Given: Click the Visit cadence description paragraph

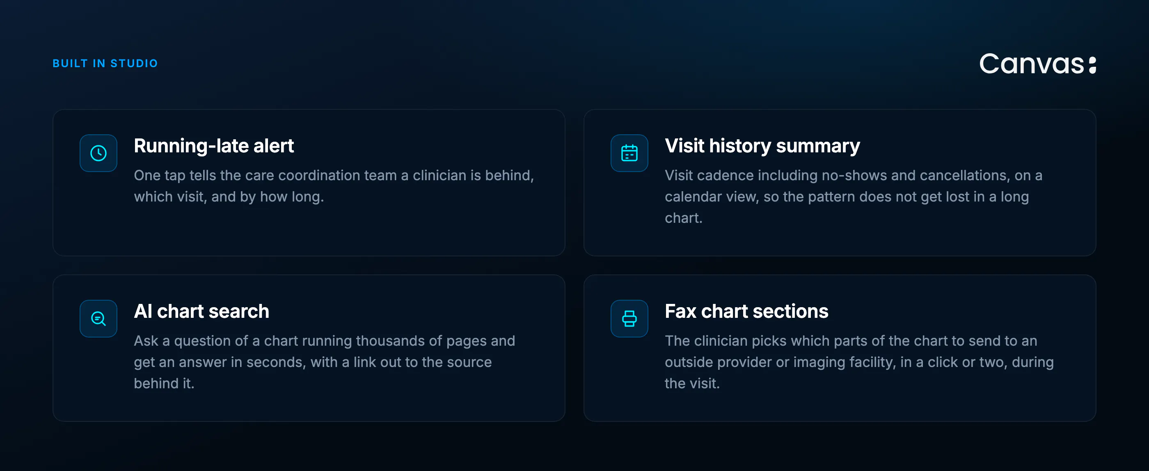Looking at the screenshot, I should pos(853,196).
